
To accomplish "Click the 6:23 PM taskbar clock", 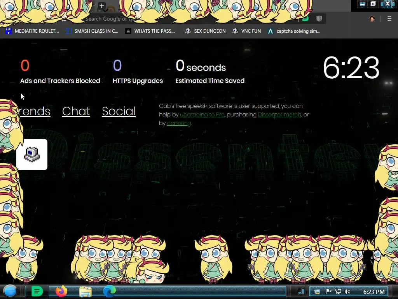I will pos(374,292).
